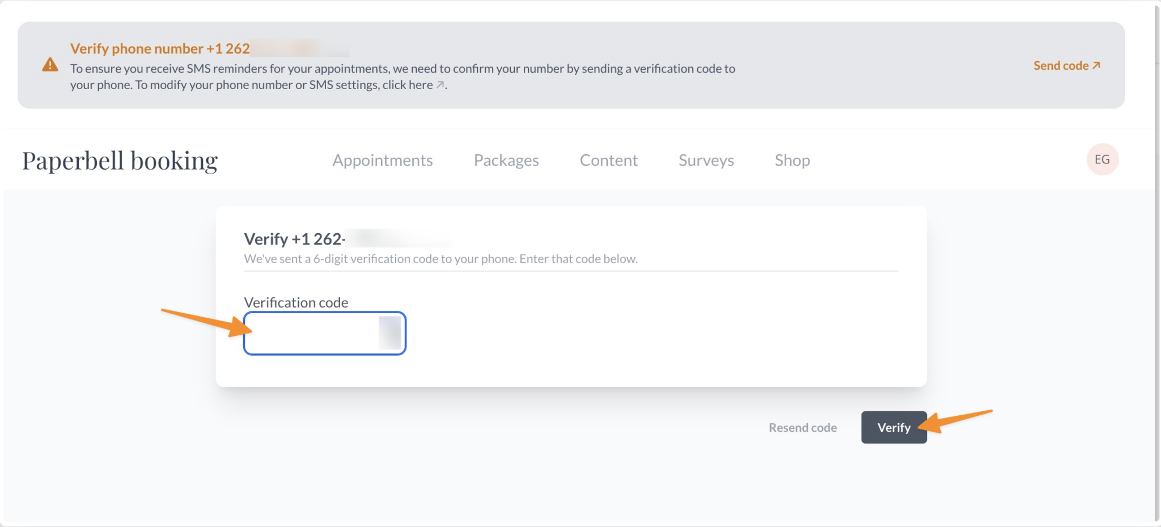The image size is (1161, 527).
Task: Click Resend code to get a new code
Action: [802, 427]
